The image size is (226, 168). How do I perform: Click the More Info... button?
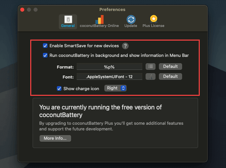[x=55, y=138]
